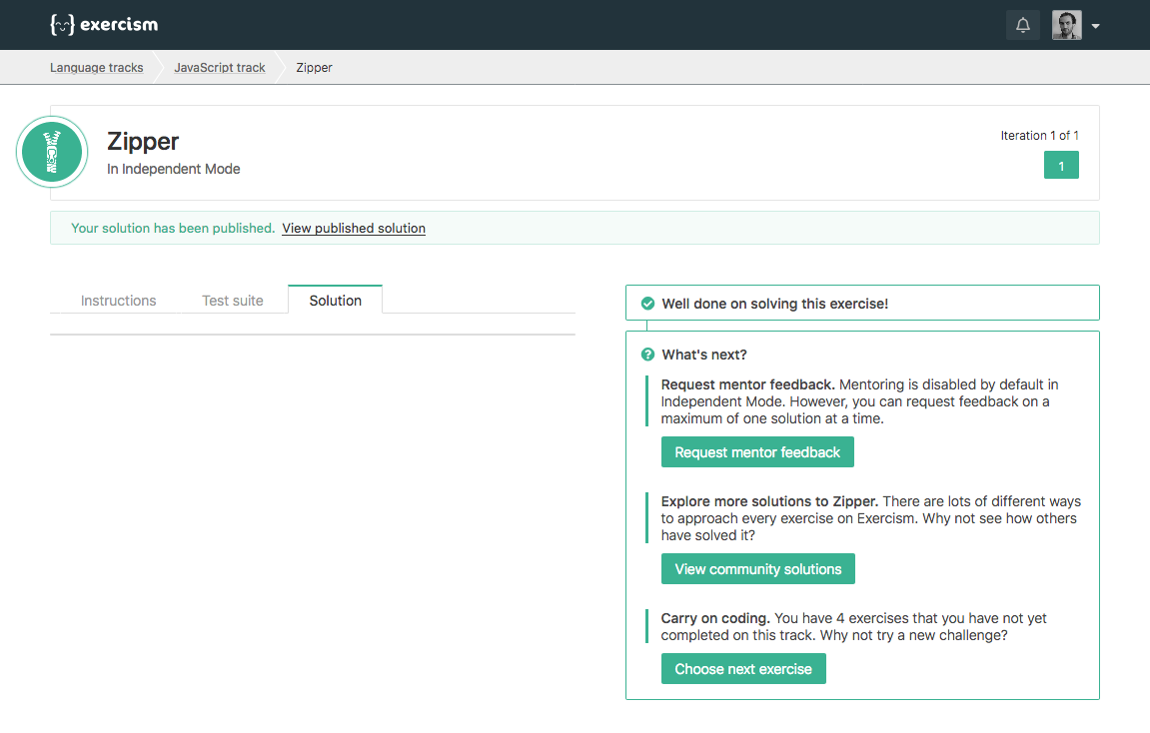Click the breadcrumb separator chevron after Language tracks
The image size is (1150, 733).
tap(158, 67)
